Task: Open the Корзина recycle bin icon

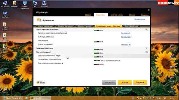Action: click(x=5, y=89)
